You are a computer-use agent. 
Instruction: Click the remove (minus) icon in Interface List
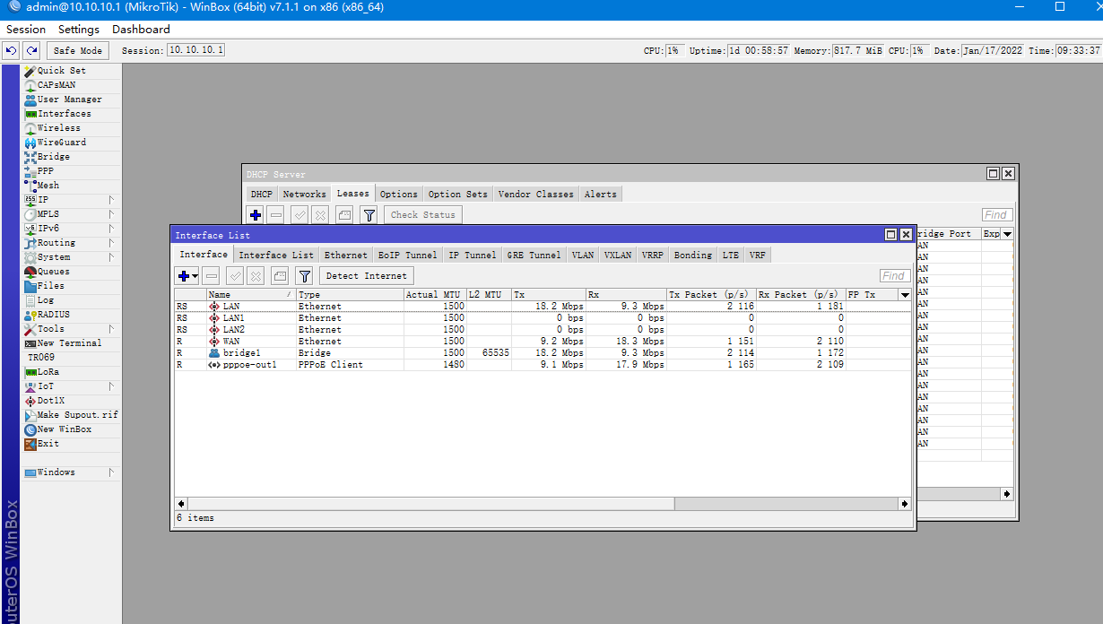(x=211, y=276)
